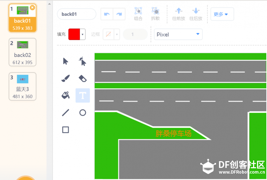Delete the back01 backdrop with x button
The width and height of the screenshot is (267, 180).
click(32, 7)
